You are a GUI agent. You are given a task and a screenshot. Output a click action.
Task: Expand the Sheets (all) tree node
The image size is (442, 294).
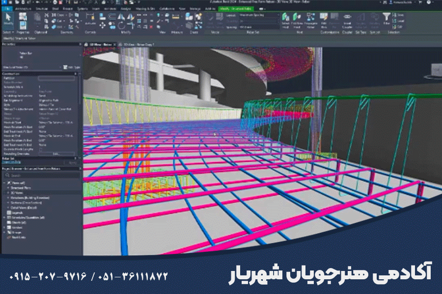[4, 222]
